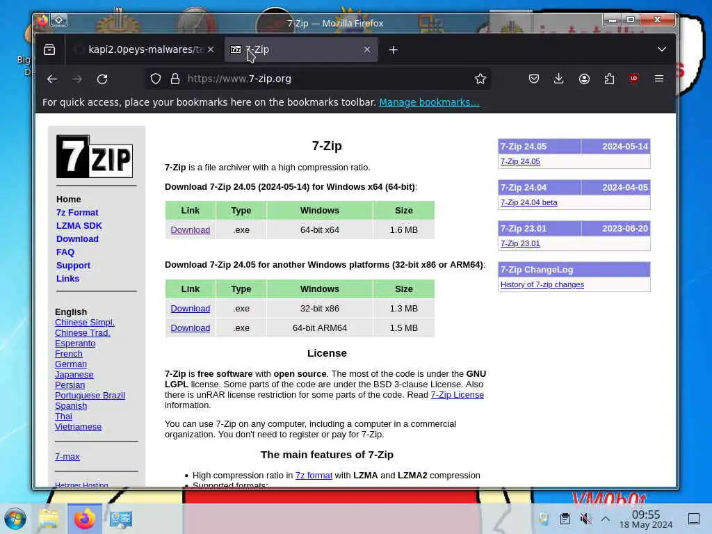Screen dimensions: 712x534
Task: Open the 7z format link in features
Action: [314, 476]
